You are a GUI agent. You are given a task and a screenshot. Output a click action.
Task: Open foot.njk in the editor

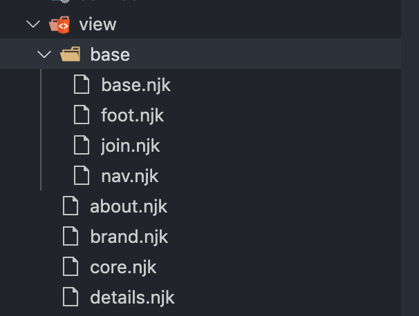132,115
